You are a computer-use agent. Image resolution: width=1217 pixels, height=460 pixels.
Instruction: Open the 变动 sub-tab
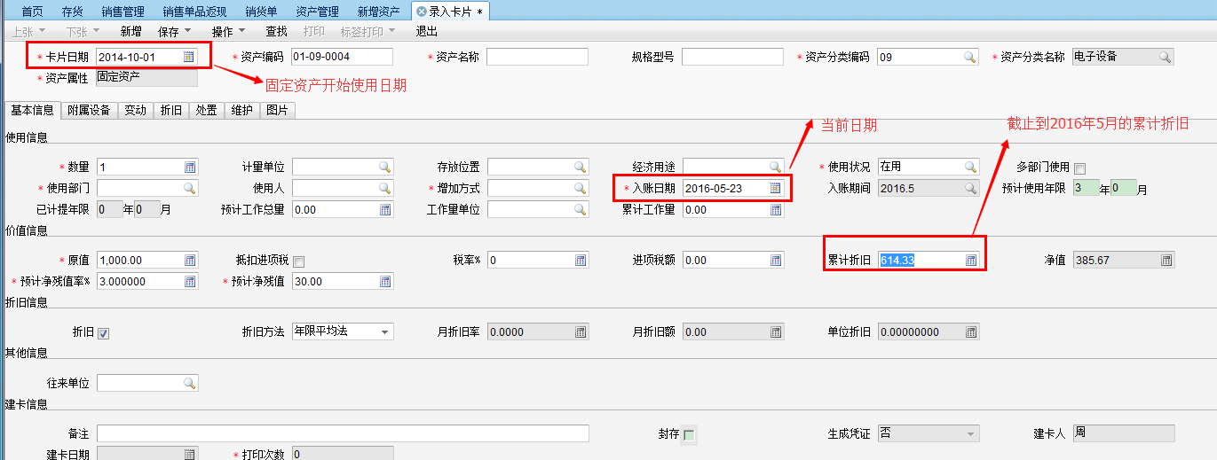coord(135,110)
